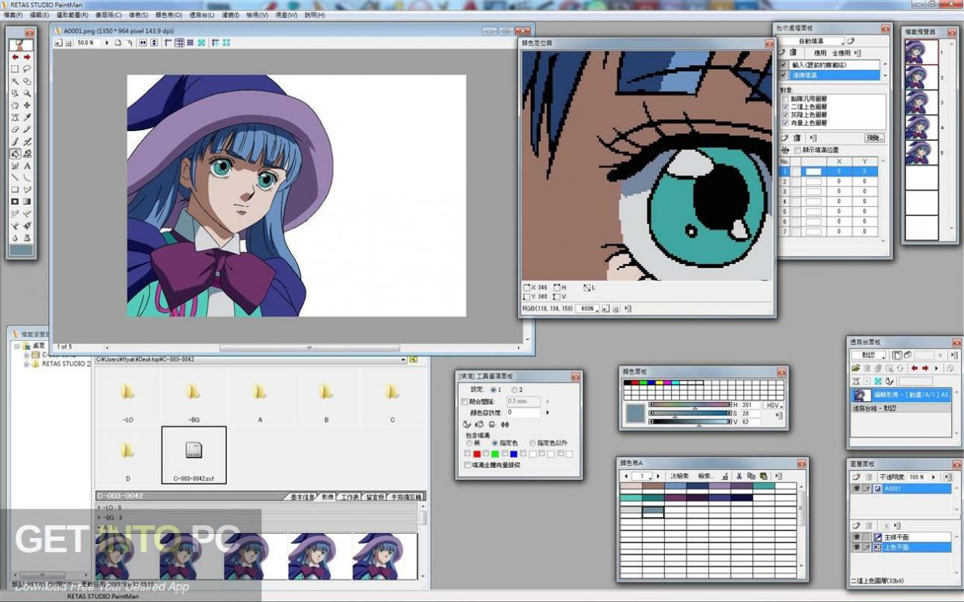Open the 檔案(F) menu
The width and height of the screenshot is (964, 602).
pos(14,14)
